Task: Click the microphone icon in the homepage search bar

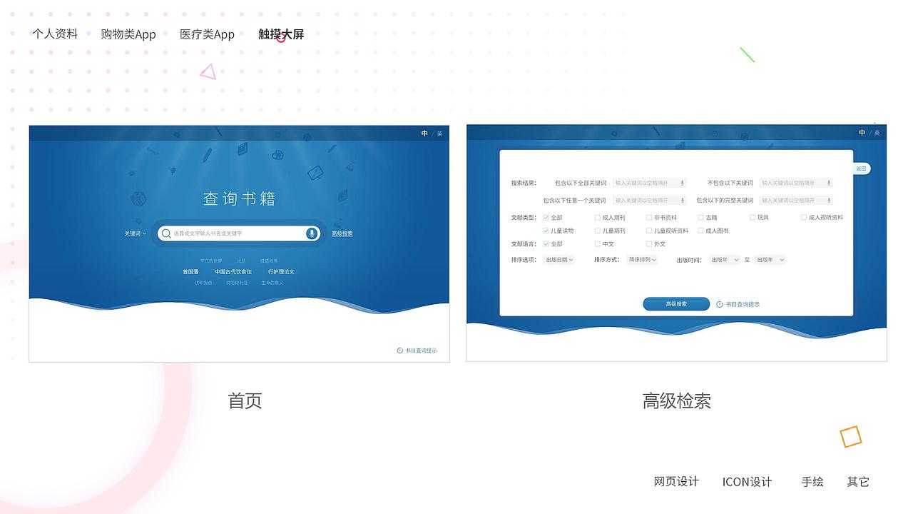Action: click(x=312, y=233)
